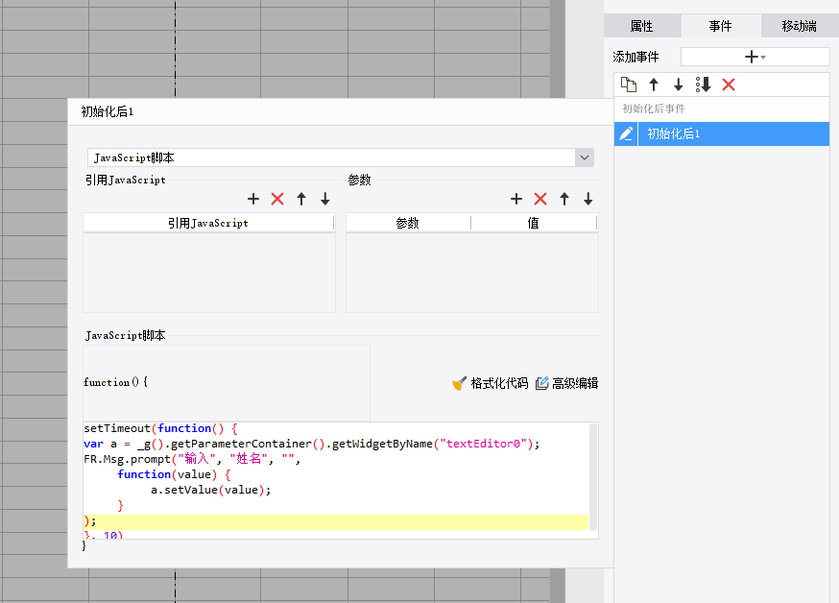839x603 pixels.
Task: Switch to the 属性 tab
Action: click(641, 26)
